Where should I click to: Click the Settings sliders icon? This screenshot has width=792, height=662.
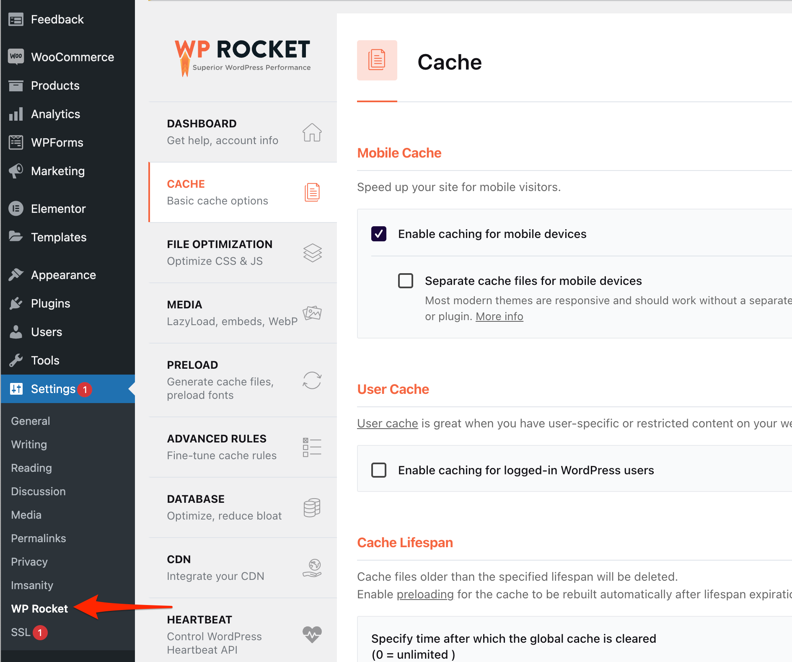16,389
